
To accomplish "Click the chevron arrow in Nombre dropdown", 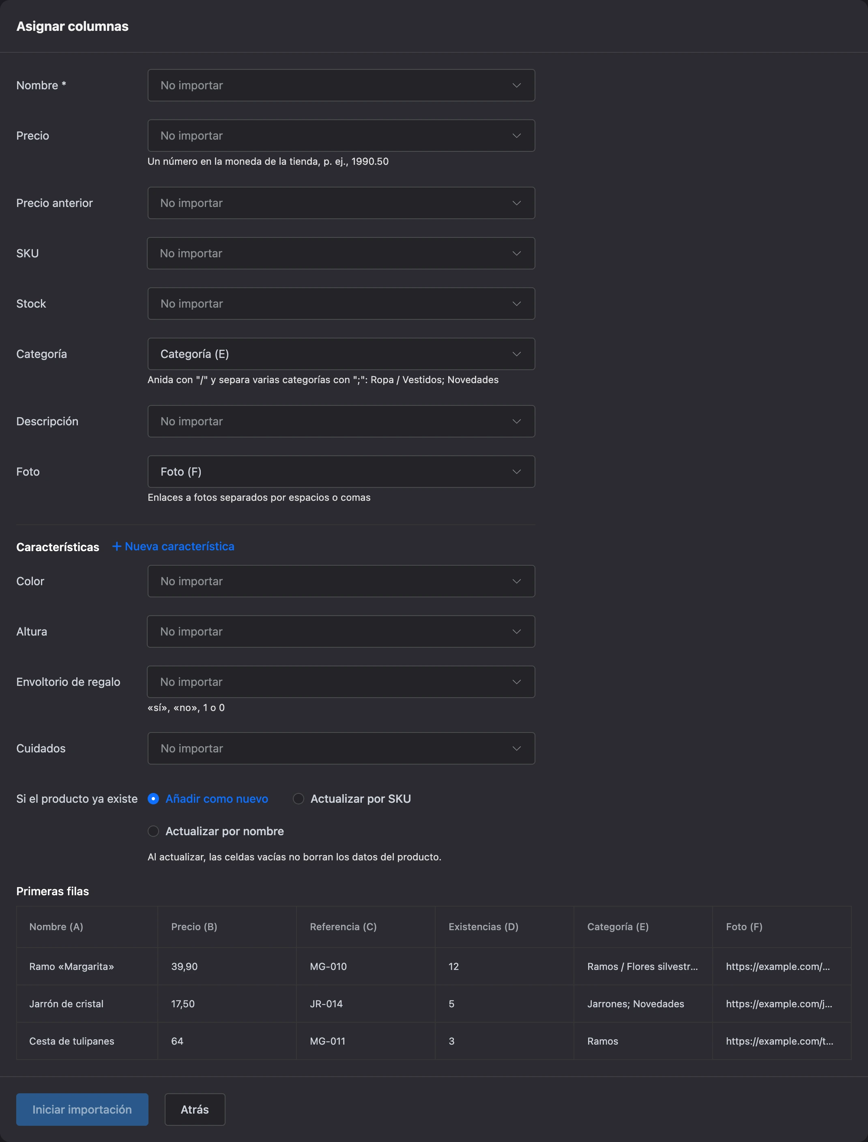I will [516, 85].
